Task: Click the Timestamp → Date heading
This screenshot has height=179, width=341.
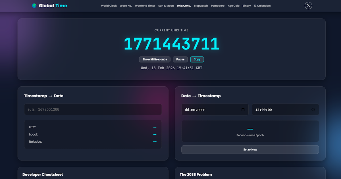Action: click(x=44, y=96)
